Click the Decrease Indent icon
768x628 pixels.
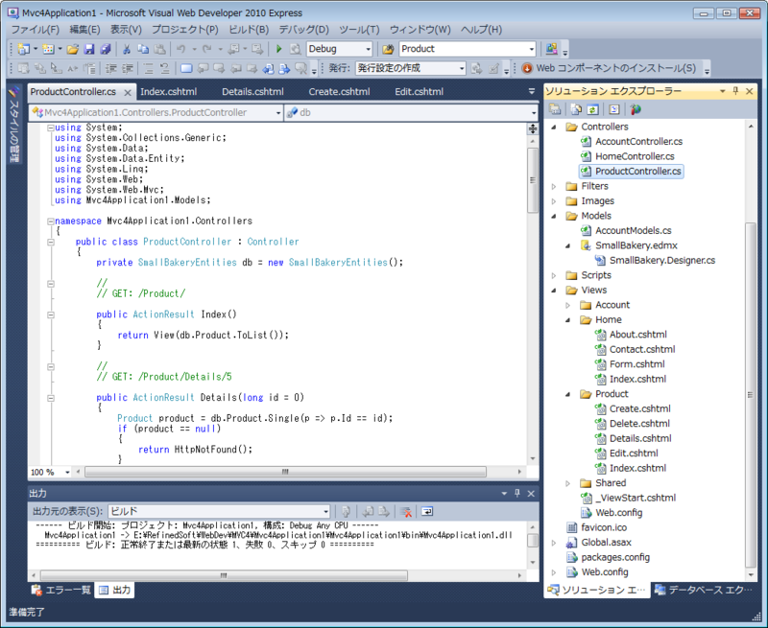[x=111, y=68]
